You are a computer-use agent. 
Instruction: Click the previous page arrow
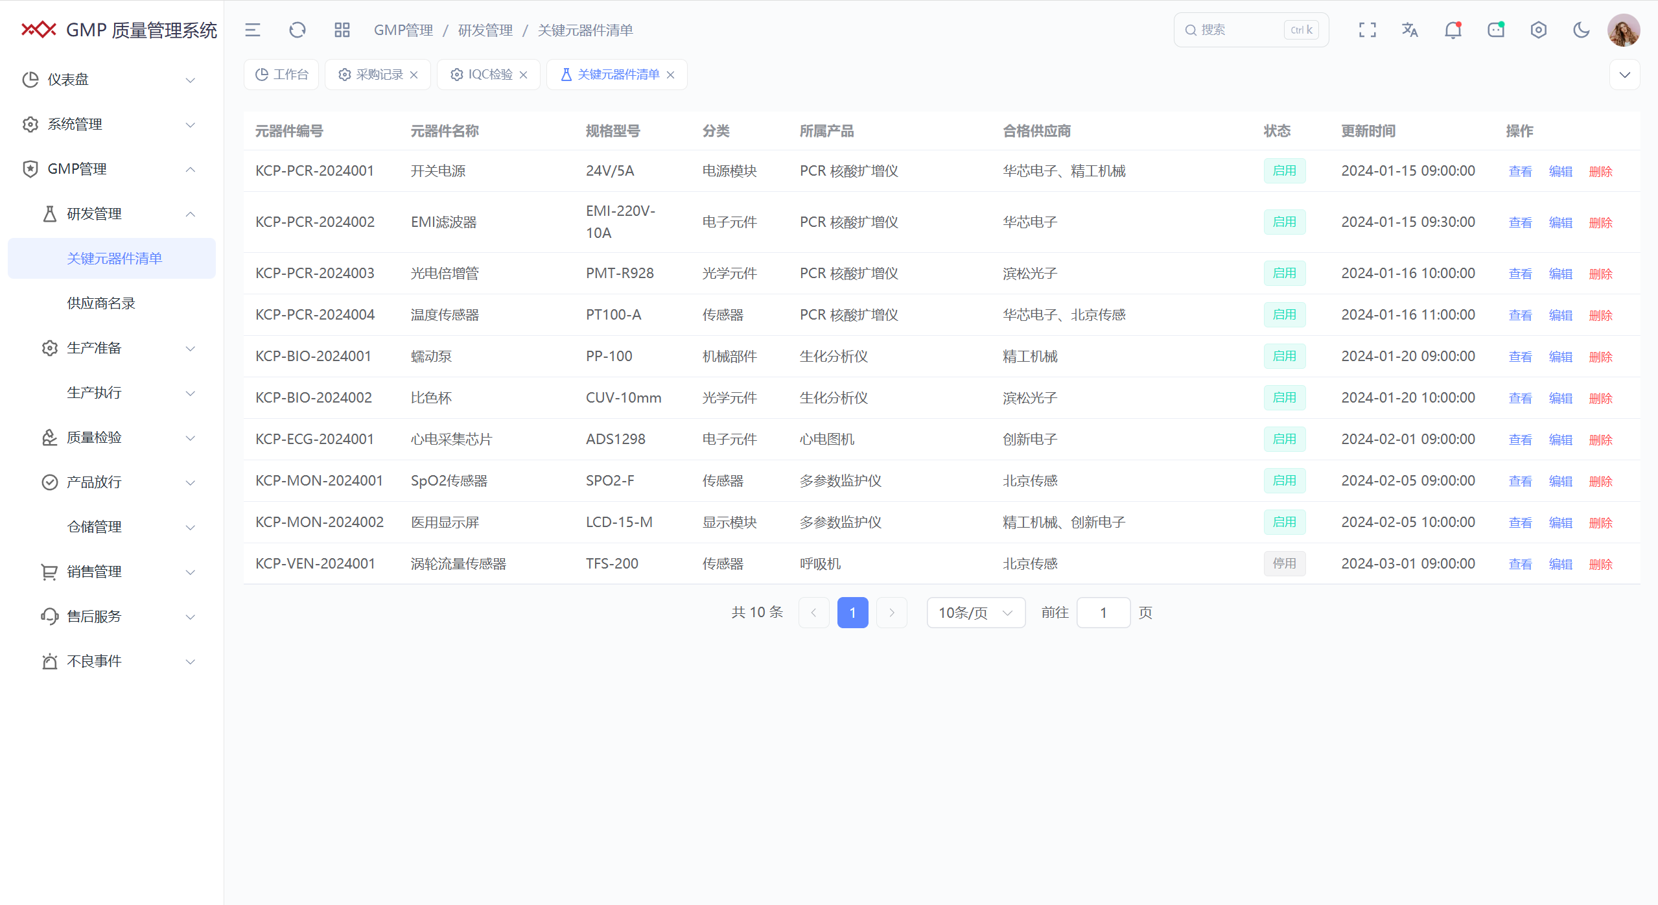point(814,613)
